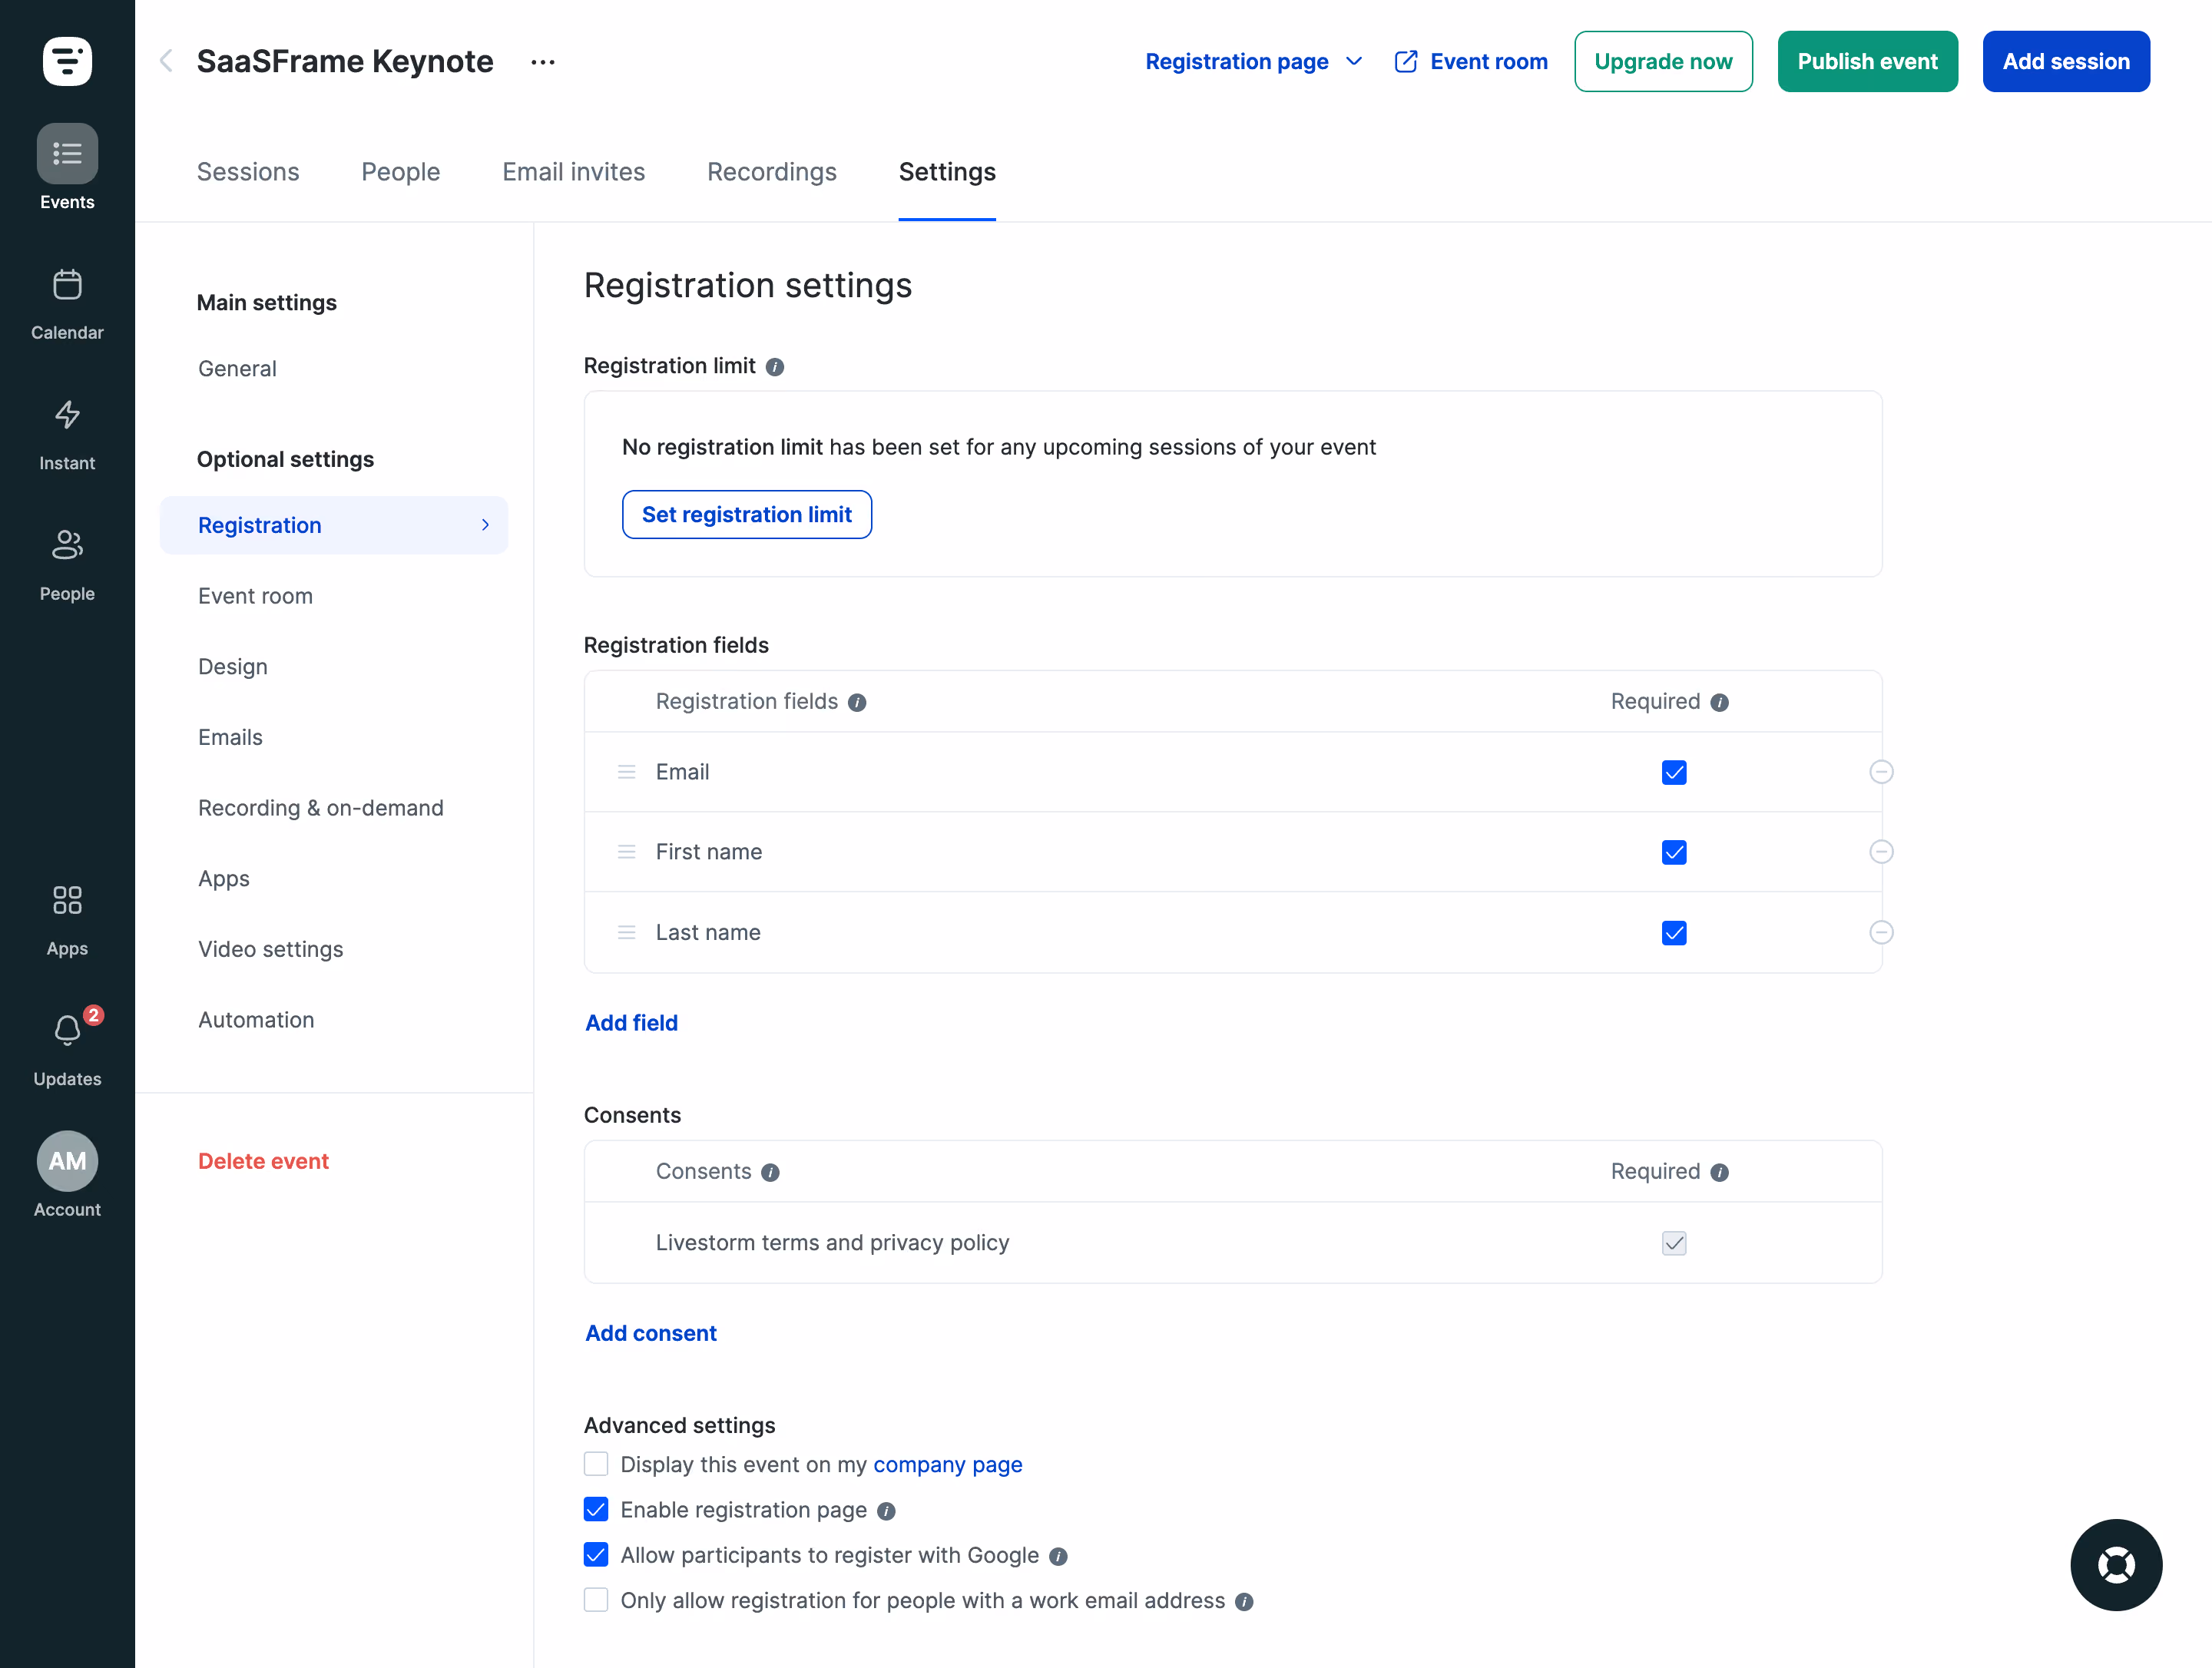Remove the First name field with minus icon
The image size is (2212, 1668).
(x=1881, y=852)
